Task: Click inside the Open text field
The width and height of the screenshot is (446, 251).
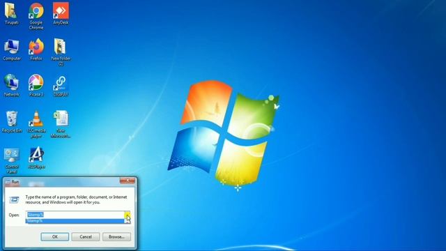Action: [x=75, y=215]
